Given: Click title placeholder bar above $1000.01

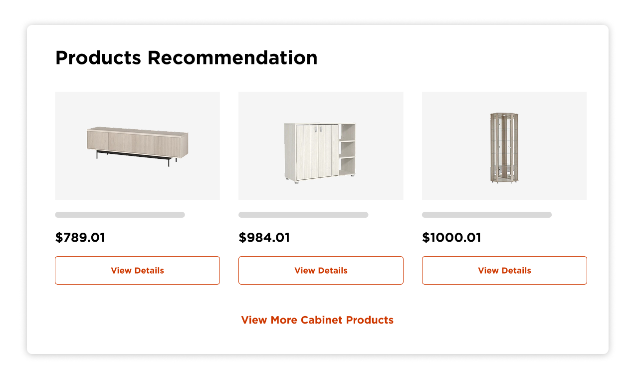Looking at the screenshot, I should pyautogui.click(x=487, y=215).
